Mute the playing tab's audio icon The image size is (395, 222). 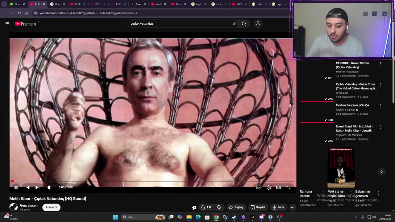[39, 4]
